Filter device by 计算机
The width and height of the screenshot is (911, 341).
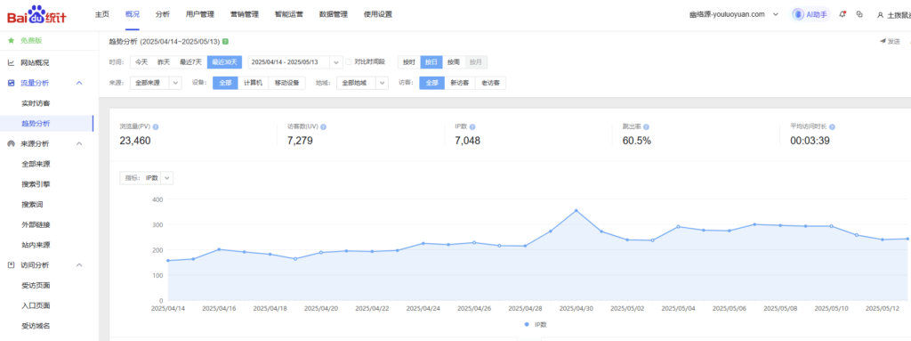coord(253,83)
